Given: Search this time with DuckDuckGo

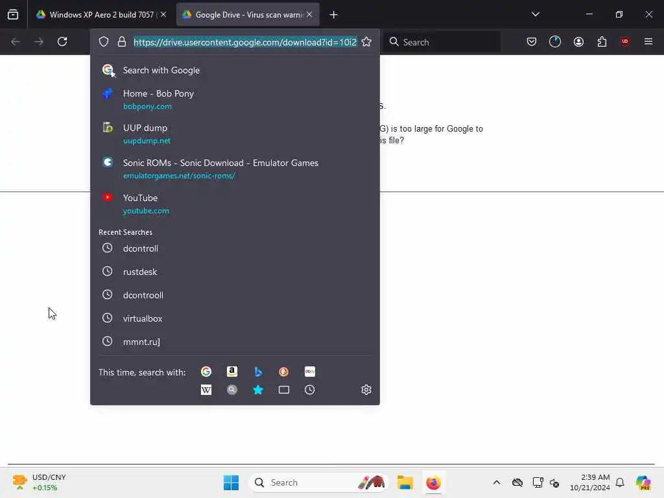Looking at the screenshot, I should tap(284, 372).
